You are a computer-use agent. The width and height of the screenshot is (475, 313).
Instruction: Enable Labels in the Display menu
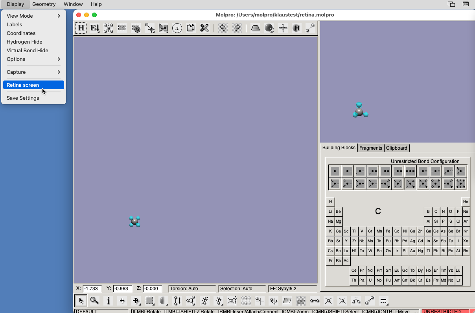[x=15, y=24]
